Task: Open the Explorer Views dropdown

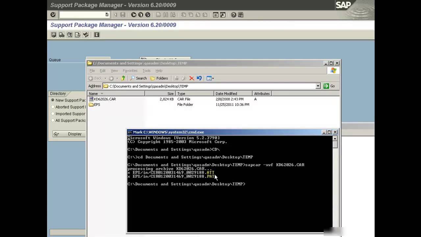Action: tap(210, 78)
